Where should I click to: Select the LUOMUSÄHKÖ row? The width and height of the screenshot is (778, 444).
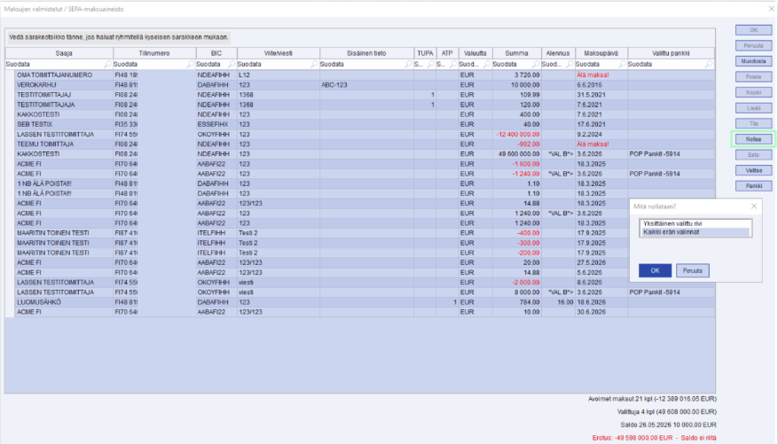pos(365,302)
